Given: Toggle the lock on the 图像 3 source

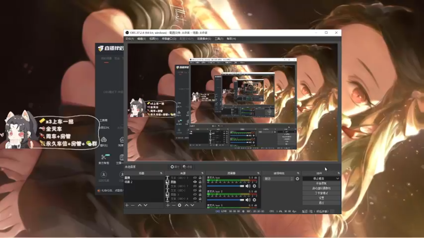Looking at the screenshot, I should click(x=200, y=194).
